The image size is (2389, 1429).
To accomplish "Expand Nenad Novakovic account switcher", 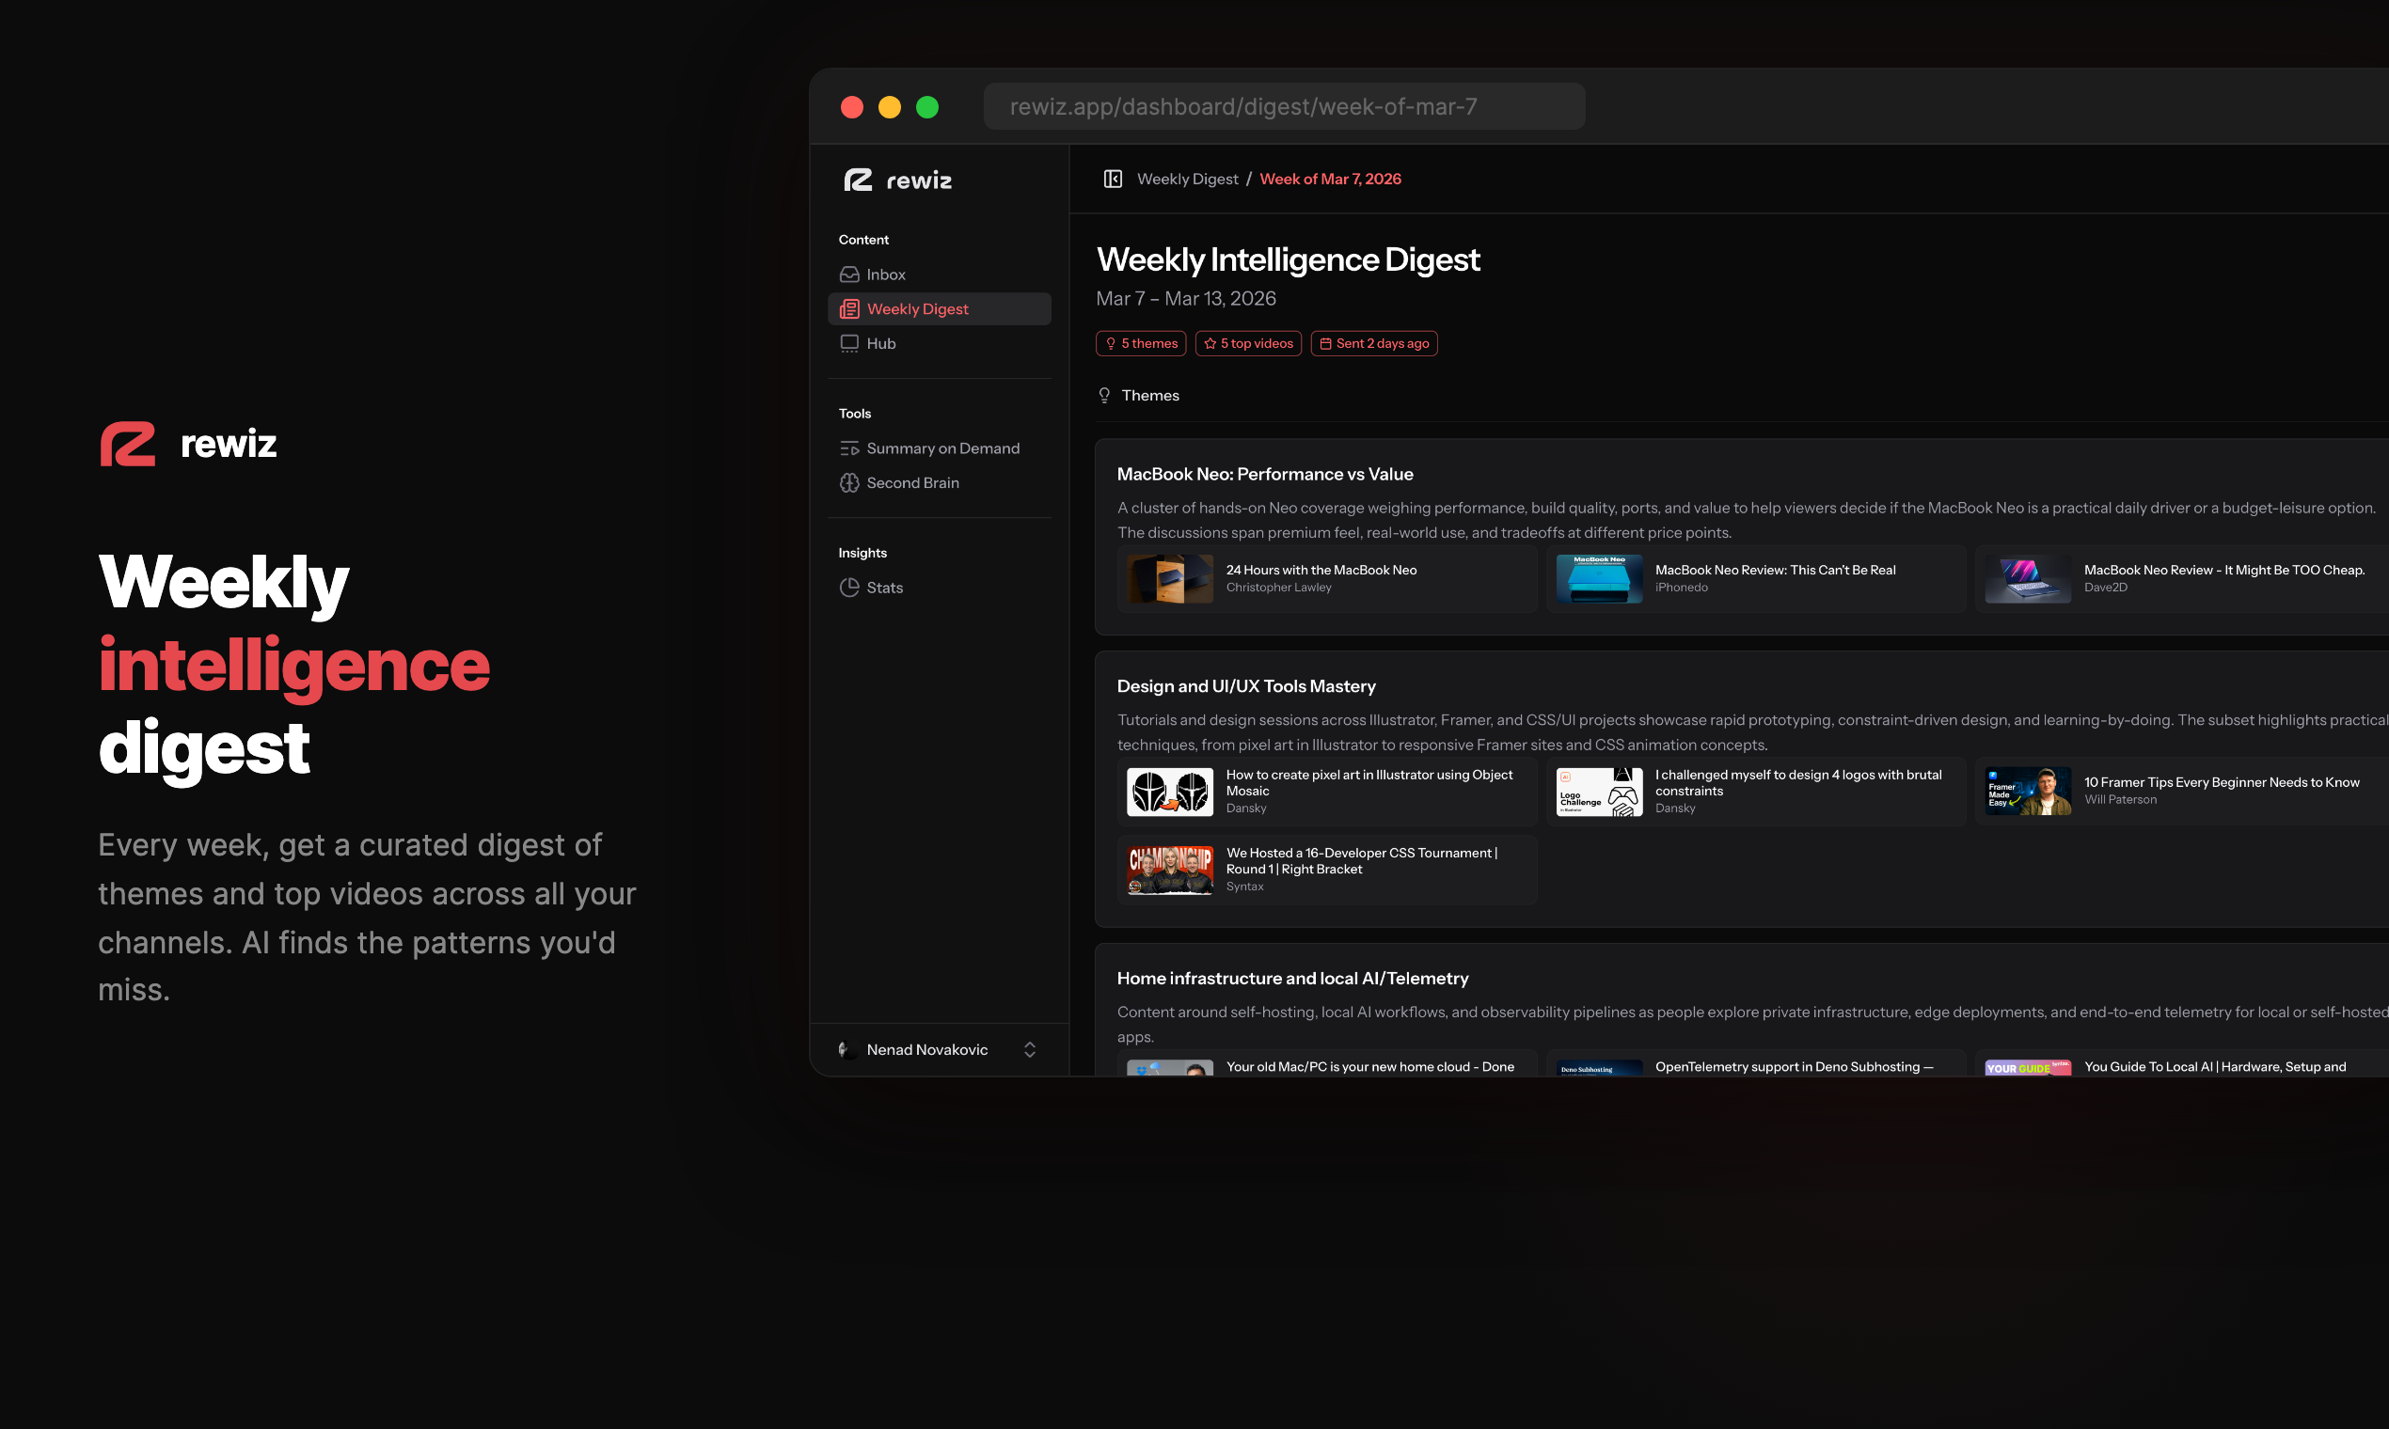I will [1029, 1049].
